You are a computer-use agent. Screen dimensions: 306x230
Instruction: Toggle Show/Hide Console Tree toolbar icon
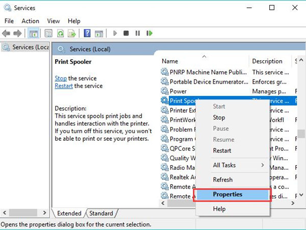(33, 33)
